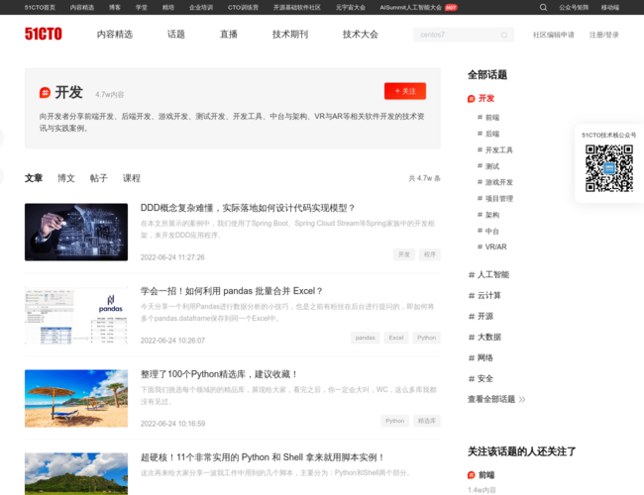Screen dimensions: 644x495
Task: Open the 51CTO logo home link
Action: 44,34
